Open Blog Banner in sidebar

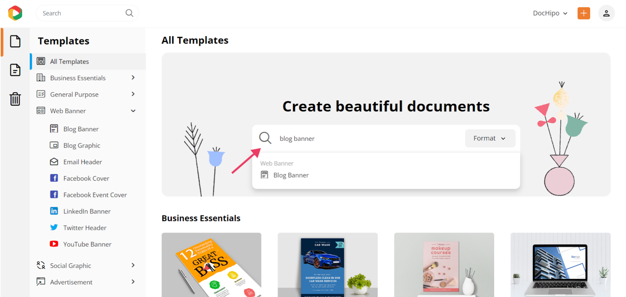click(x=81, y=129)
